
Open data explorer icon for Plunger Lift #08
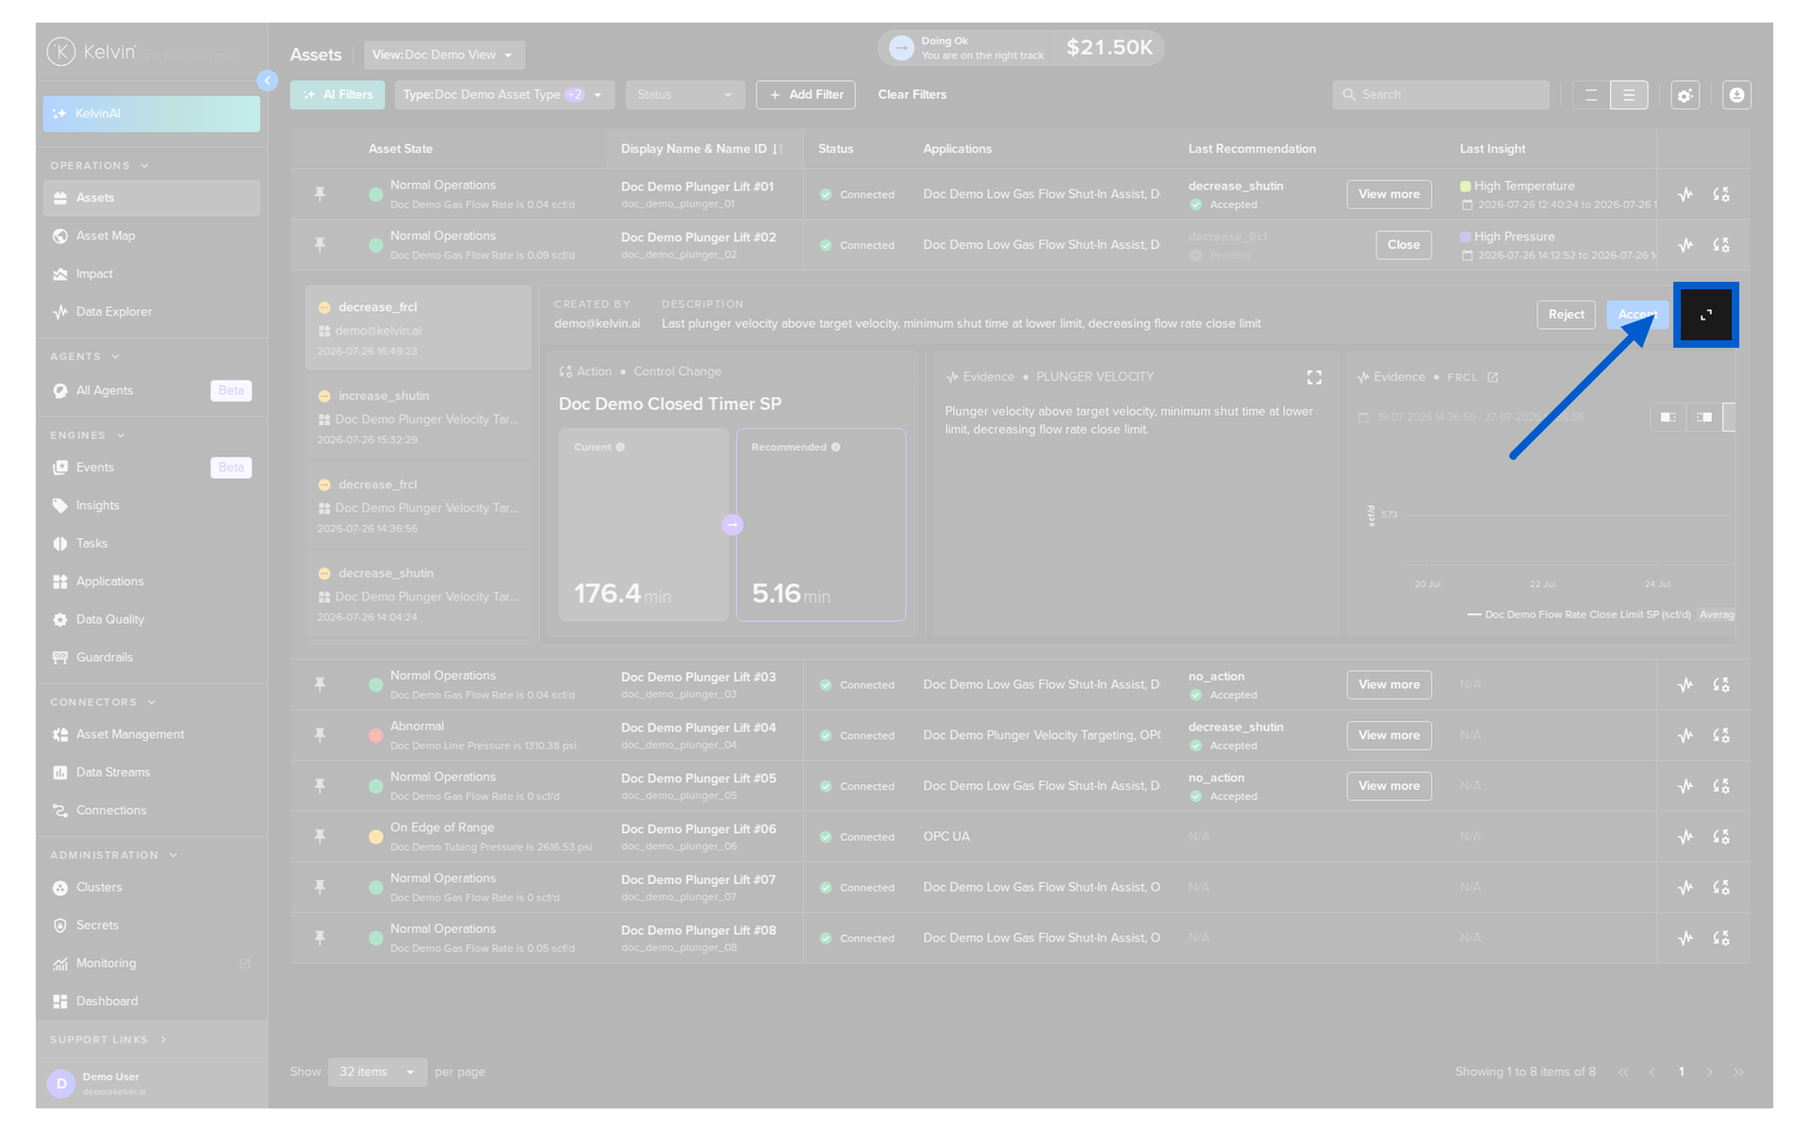point(1686,939)
